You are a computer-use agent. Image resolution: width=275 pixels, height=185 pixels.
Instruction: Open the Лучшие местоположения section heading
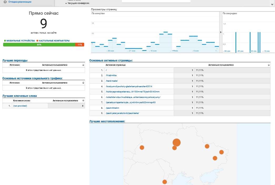(x=107, y=121)
